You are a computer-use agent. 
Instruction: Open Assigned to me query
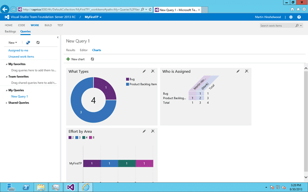(18, 50)
